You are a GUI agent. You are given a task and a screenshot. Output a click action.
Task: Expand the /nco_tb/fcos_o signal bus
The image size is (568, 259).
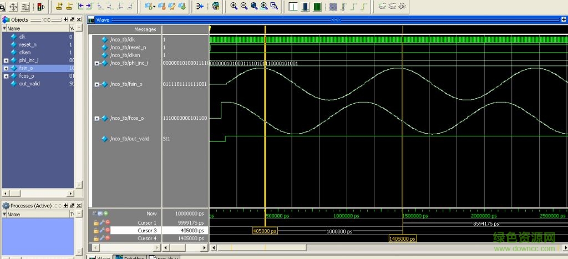[97, 118]
